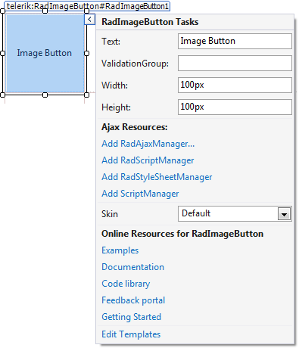Click the Skin label
The image size is (299, 348).
(x=110, y=214)
